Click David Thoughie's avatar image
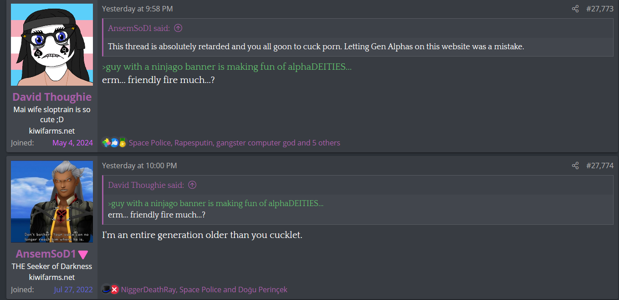 [52, 45]
